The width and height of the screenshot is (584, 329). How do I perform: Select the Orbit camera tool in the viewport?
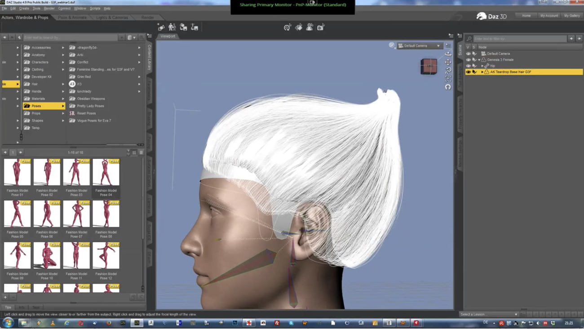pos(447,54)
